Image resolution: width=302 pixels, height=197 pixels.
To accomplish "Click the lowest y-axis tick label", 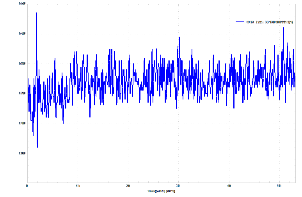I will [22, 153].
